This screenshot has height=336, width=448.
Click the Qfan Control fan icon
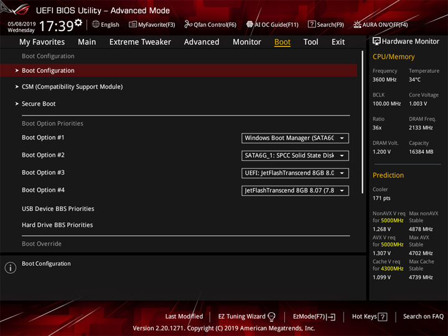(188, 24)
